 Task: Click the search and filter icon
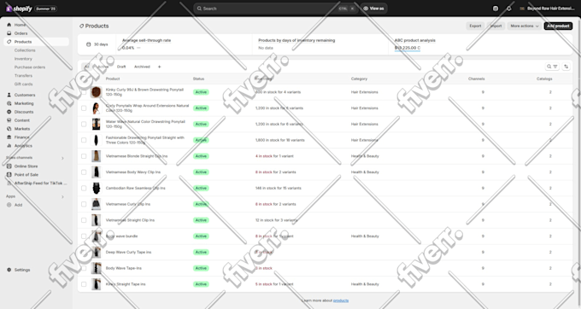click(552, 67)
